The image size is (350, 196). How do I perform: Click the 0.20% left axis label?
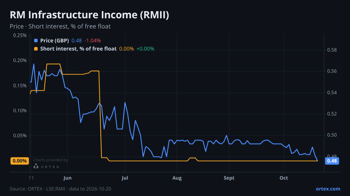click(x=20, y=60)
